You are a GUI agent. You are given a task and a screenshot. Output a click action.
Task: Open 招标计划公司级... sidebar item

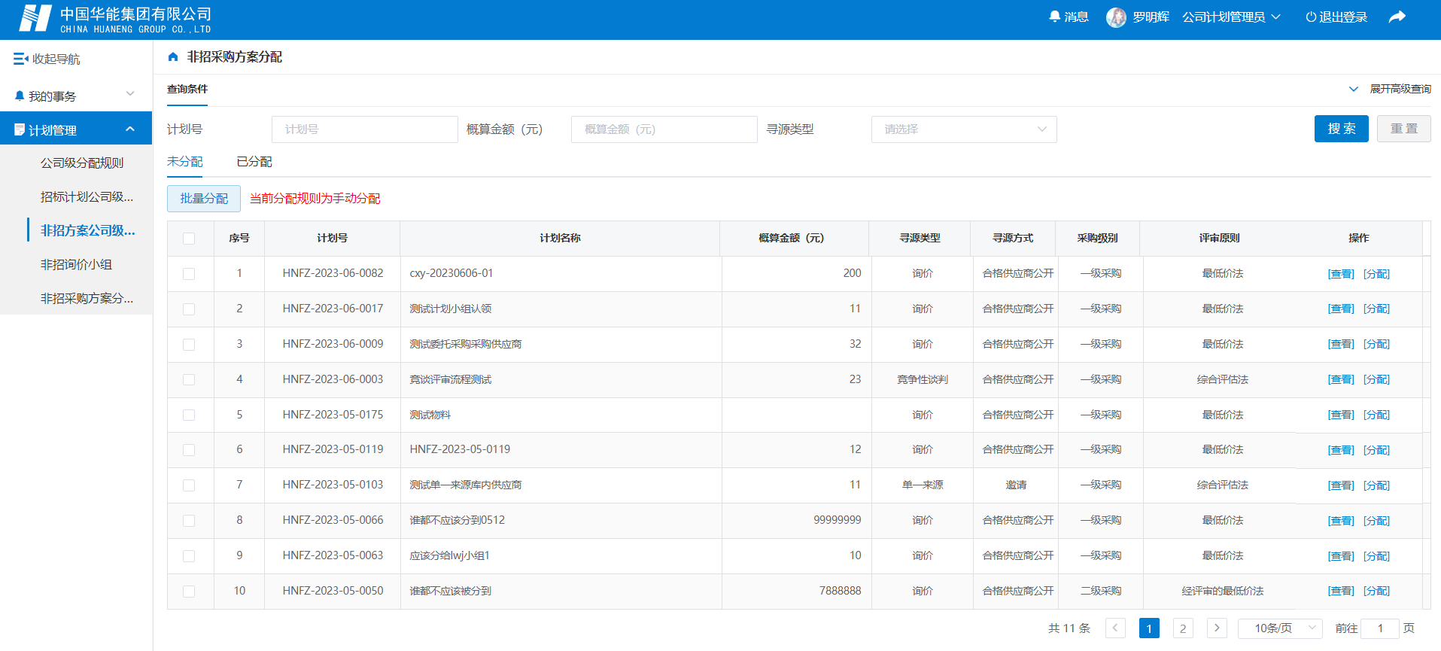(x=87, y=196)
